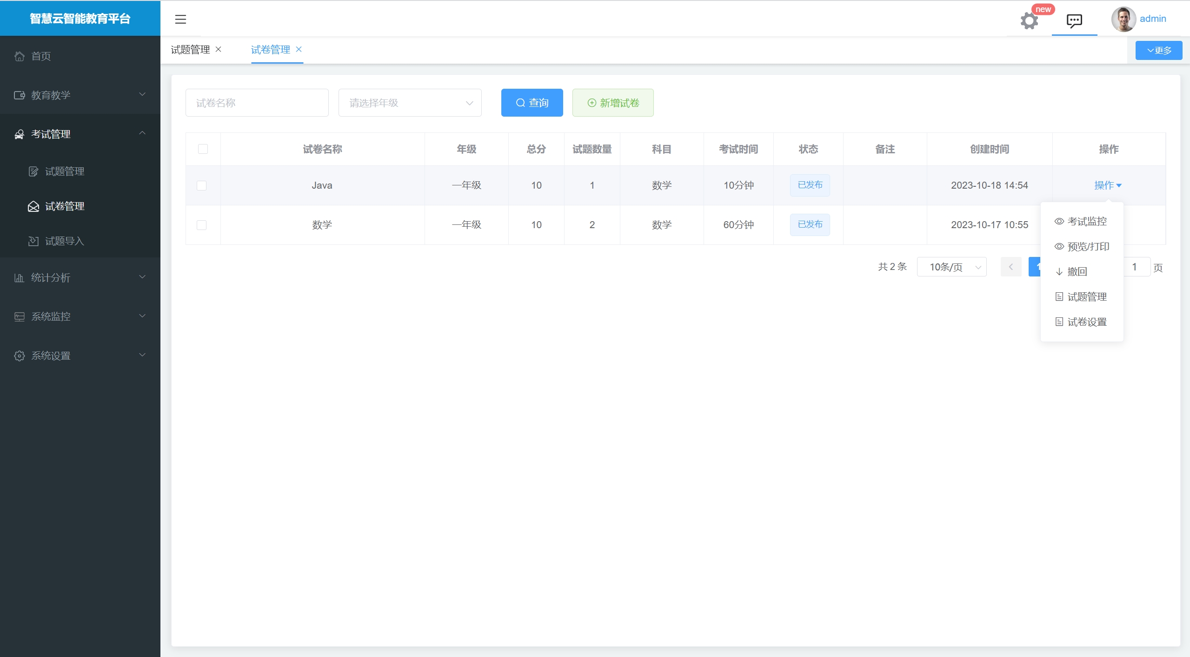Click the admin avatar picture
The width and height of the screenshot is (1190, 657).
point(1124,19)
